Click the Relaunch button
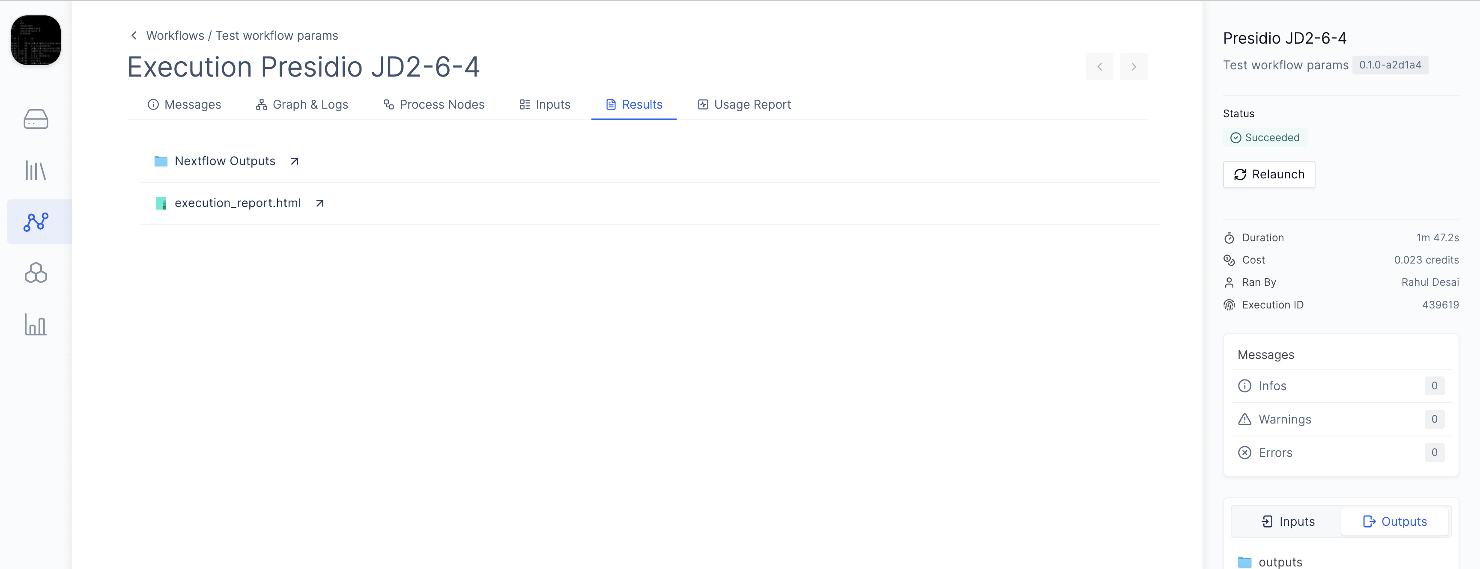The image size is (1480, 569). click(1268, 175)
